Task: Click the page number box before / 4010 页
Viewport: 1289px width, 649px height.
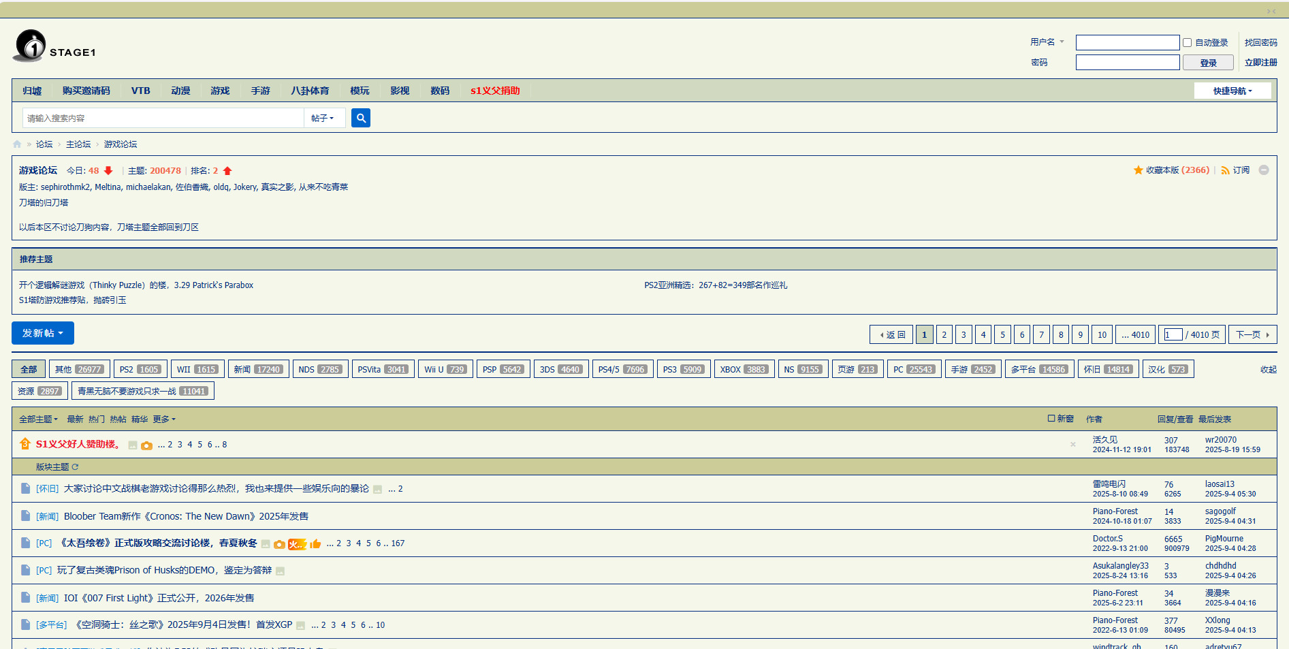Action: click(1173, 334)
